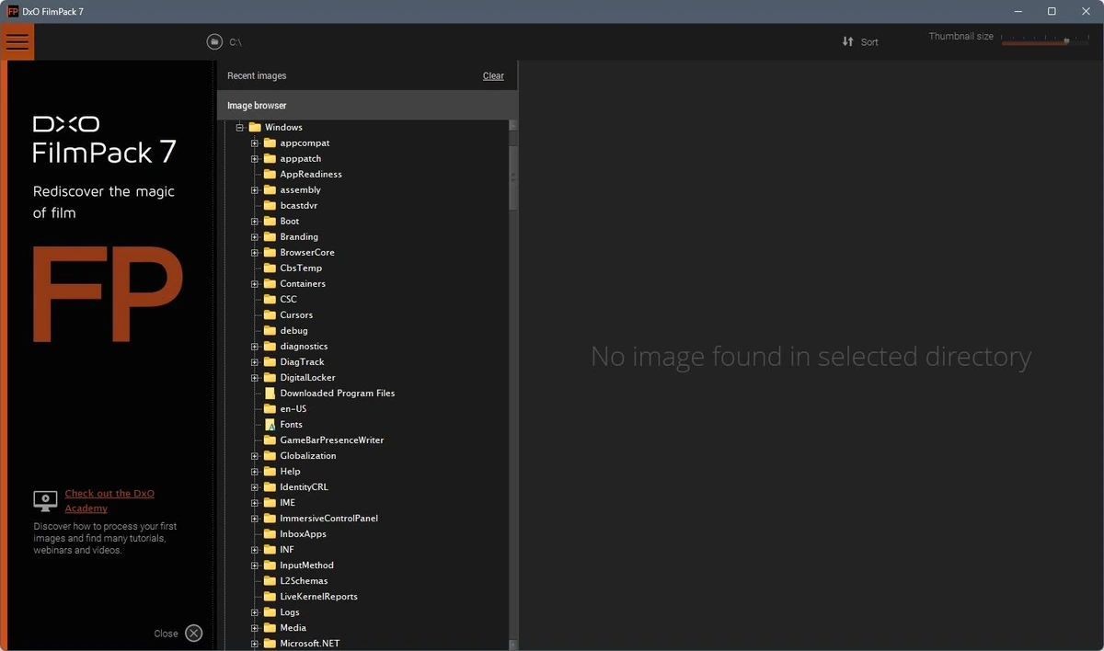Click the bcastdvr folder icon

270,206
